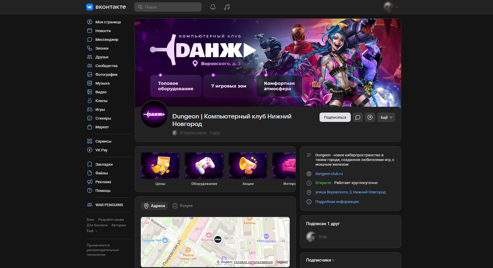
Task: Expand the Ещё dropdown button
Action: (386, 117)
